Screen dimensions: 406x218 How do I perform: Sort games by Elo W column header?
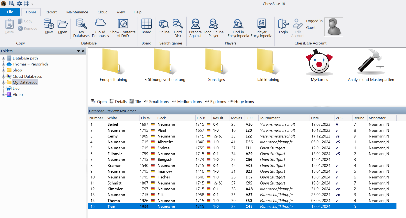(x=146, y=118)
